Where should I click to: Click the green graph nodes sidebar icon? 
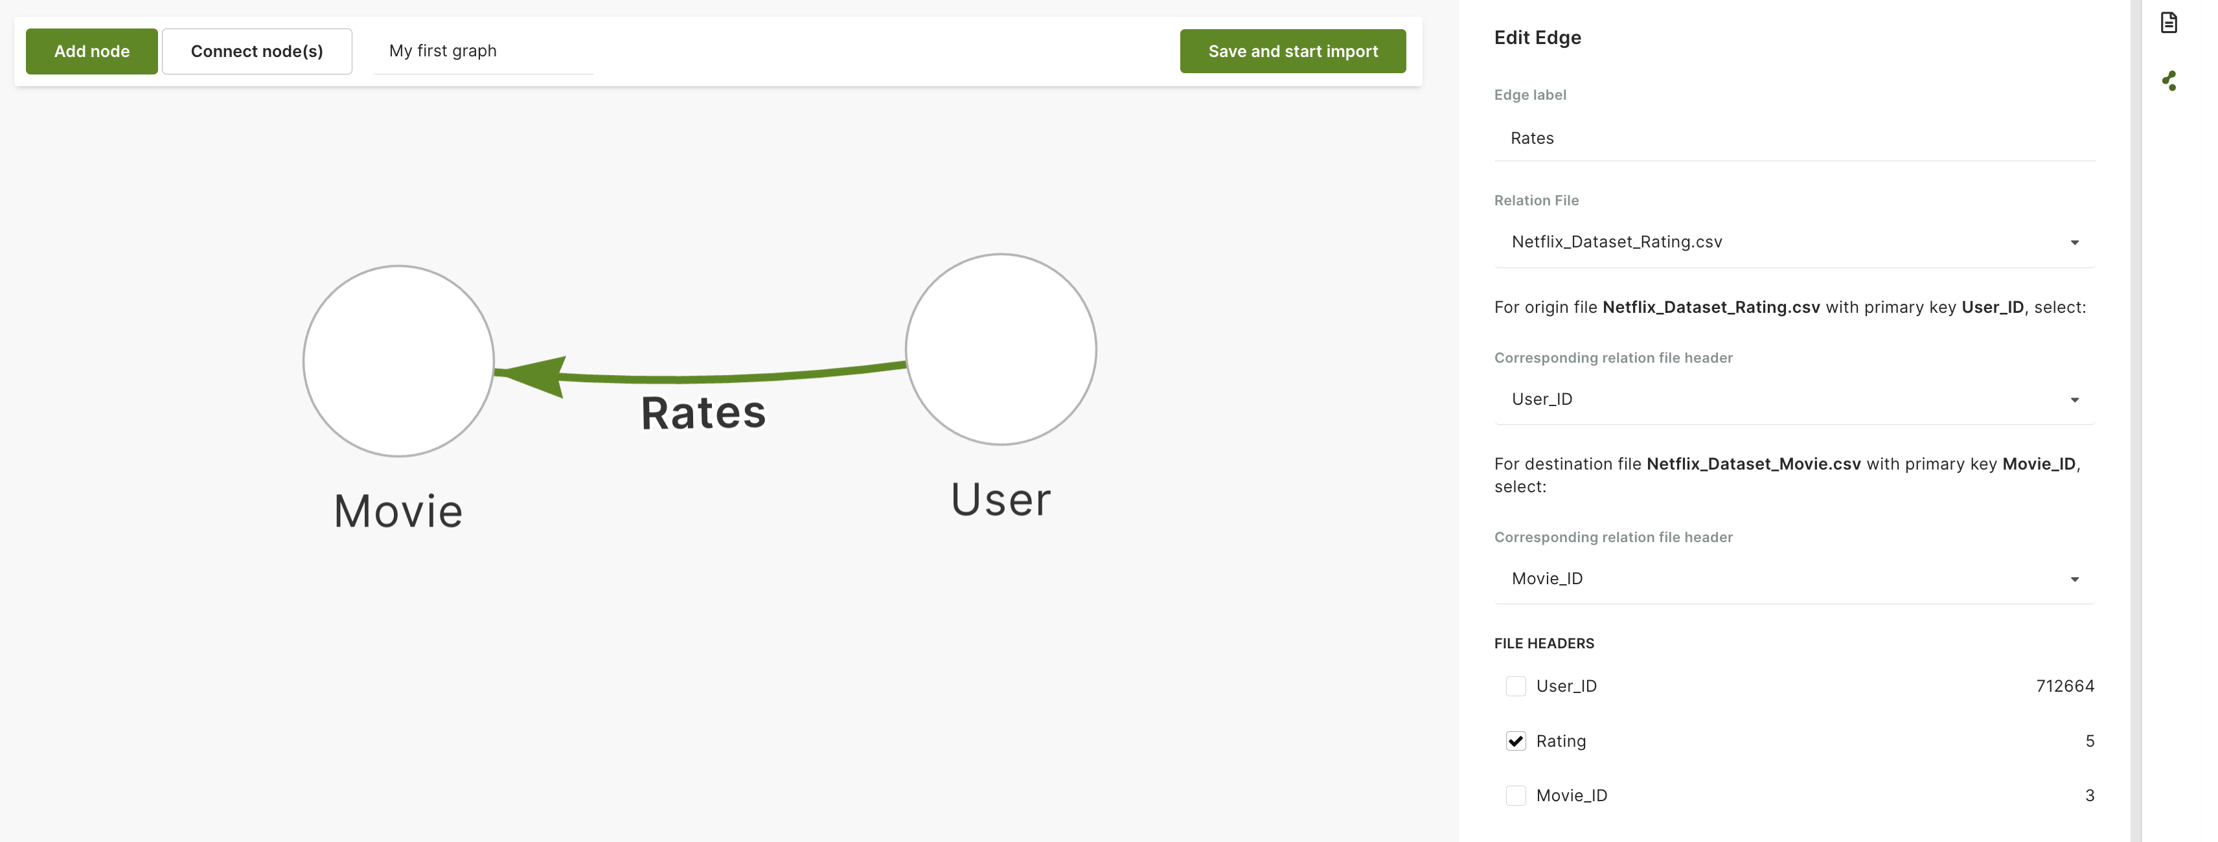point(2168,81)
